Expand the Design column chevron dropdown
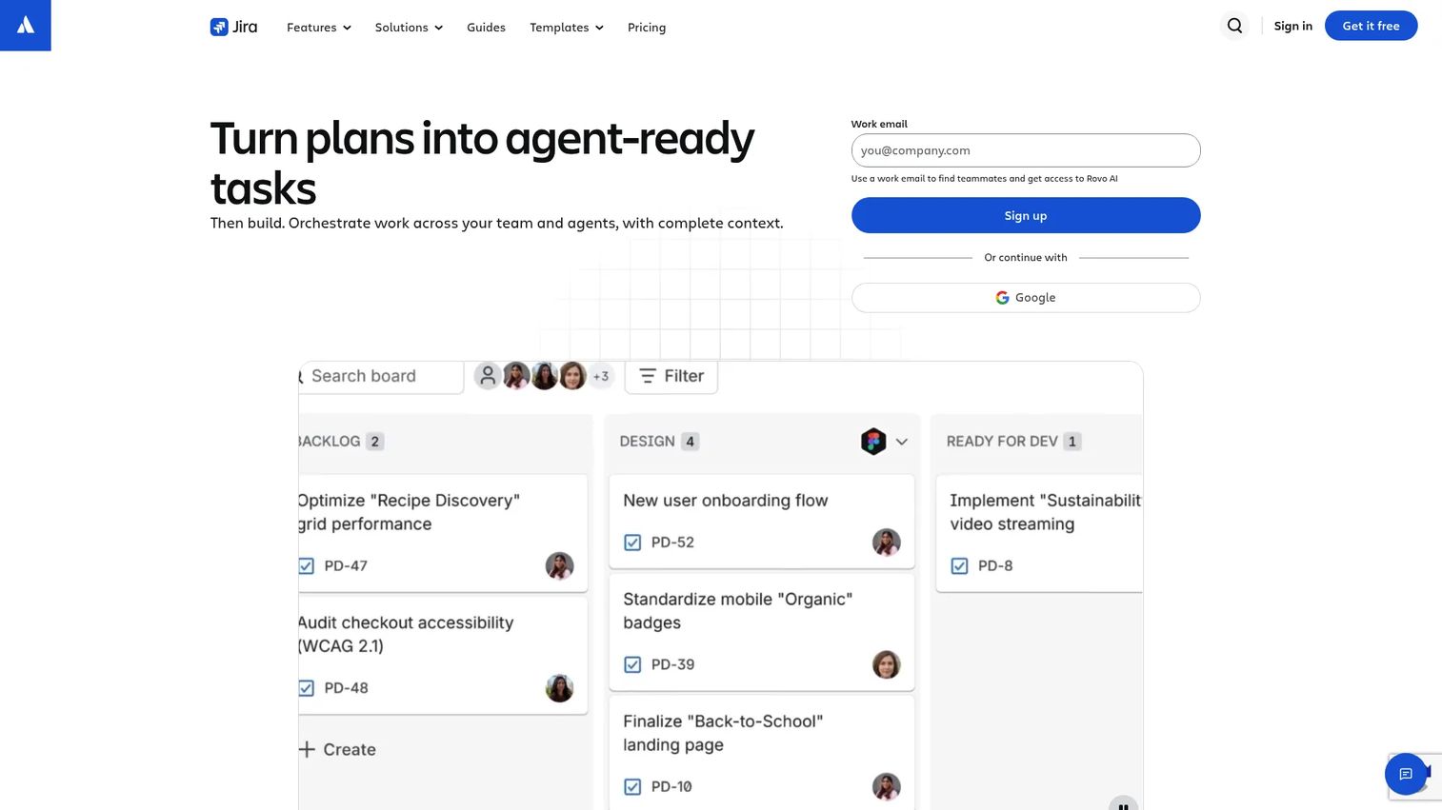 901,442
